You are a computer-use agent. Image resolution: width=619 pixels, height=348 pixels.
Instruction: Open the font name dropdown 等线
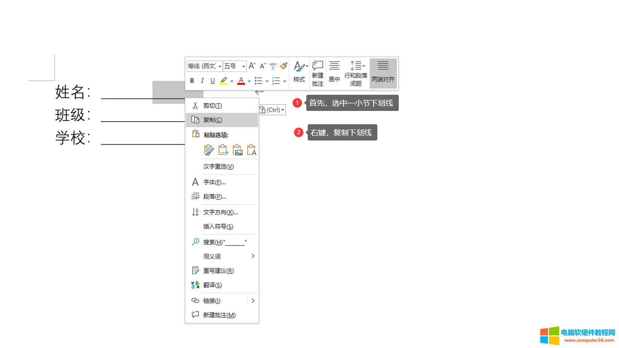tap(219, 66)
